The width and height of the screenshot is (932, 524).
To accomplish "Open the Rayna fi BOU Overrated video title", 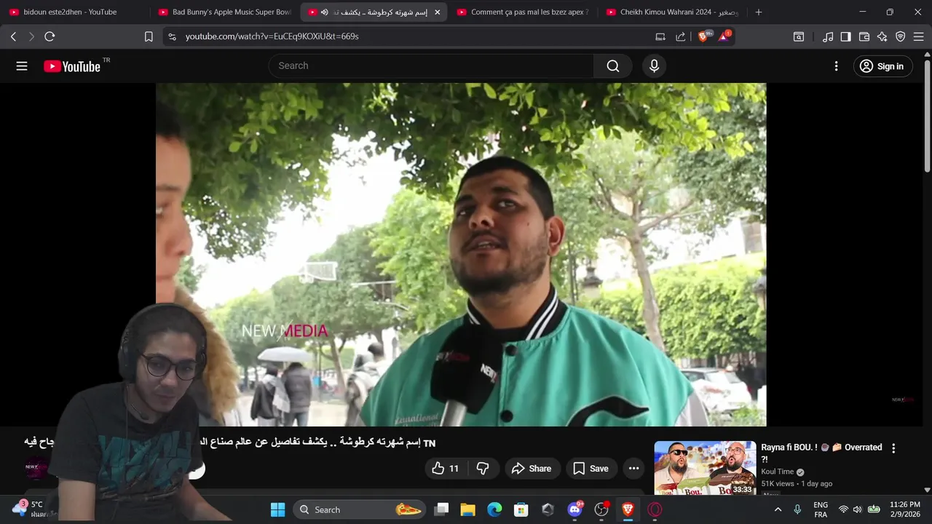I will (x=821, y=453).
